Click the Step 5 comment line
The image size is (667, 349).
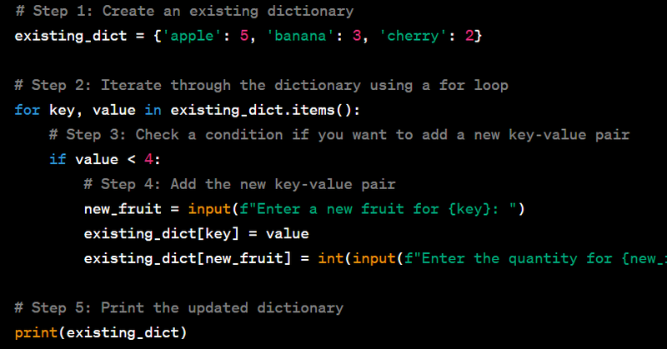point(179,308)
